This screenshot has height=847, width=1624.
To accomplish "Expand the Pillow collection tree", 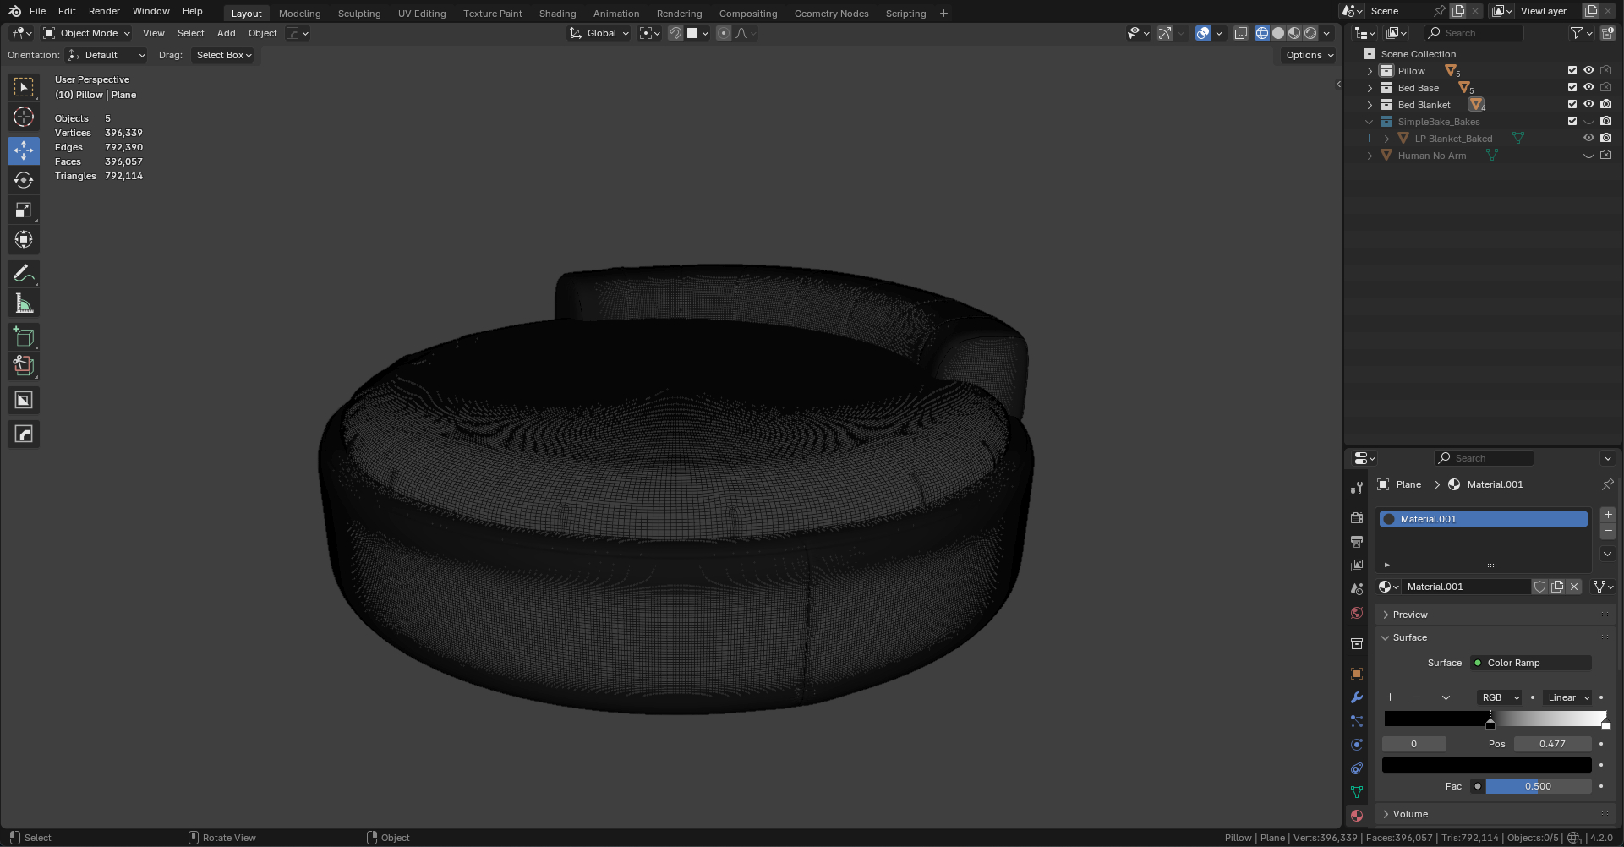I will (x=1370, y=71).
